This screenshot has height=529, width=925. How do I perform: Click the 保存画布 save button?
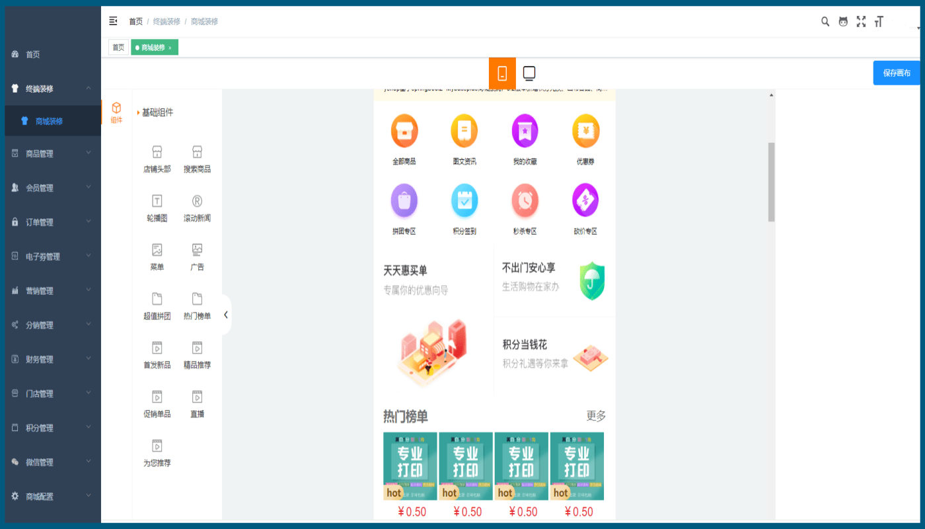tap(896, 73)
